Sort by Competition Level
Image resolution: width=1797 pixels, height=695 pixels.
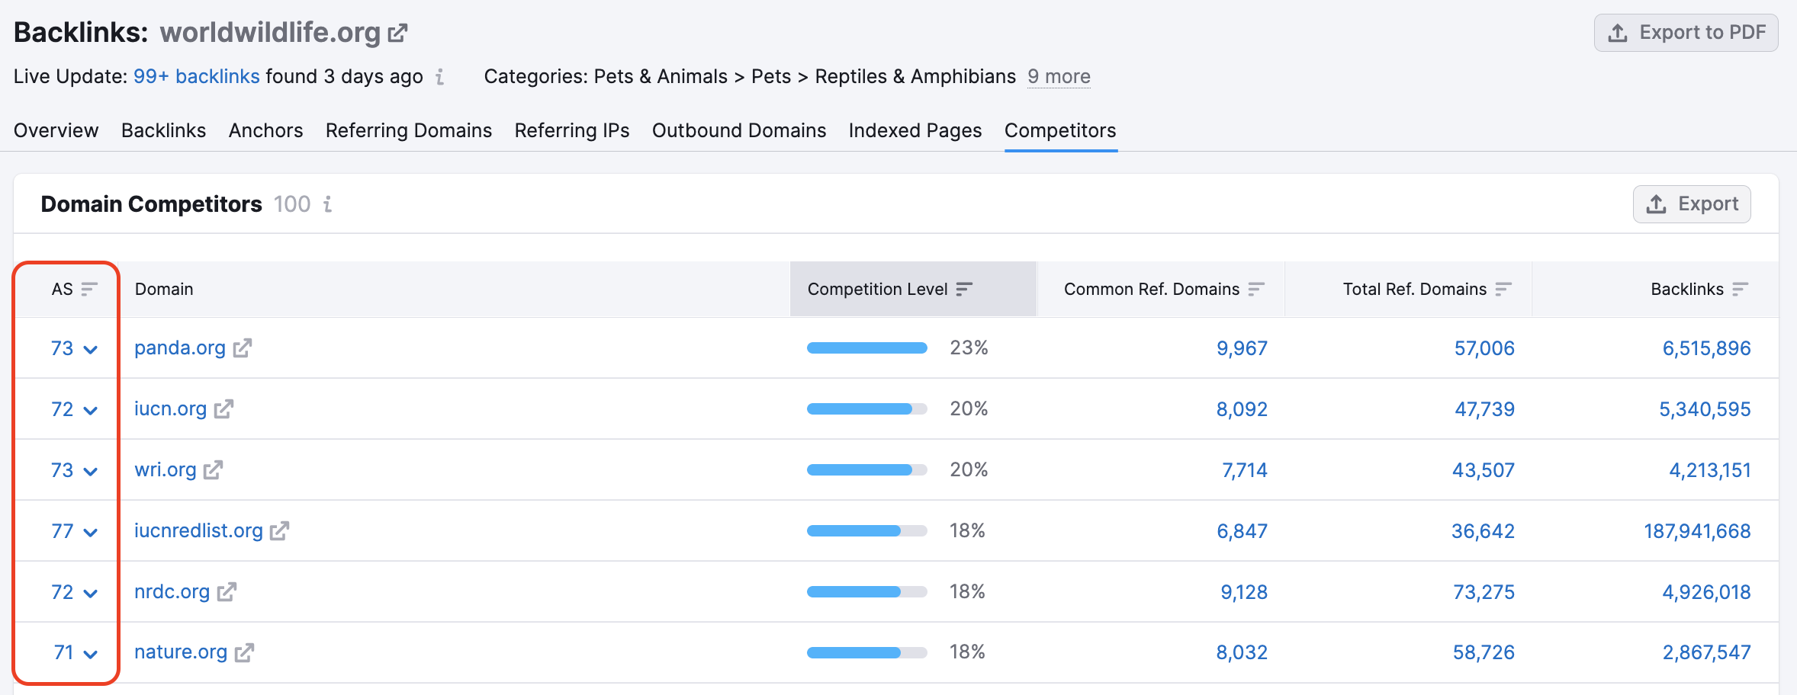964,289
